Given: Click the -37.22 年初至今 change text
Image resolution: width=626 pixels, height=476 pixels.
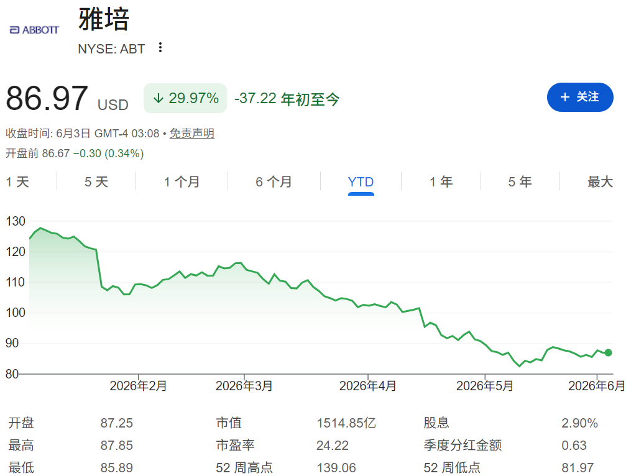Looking at the screenshot, I should pos(287,99).
